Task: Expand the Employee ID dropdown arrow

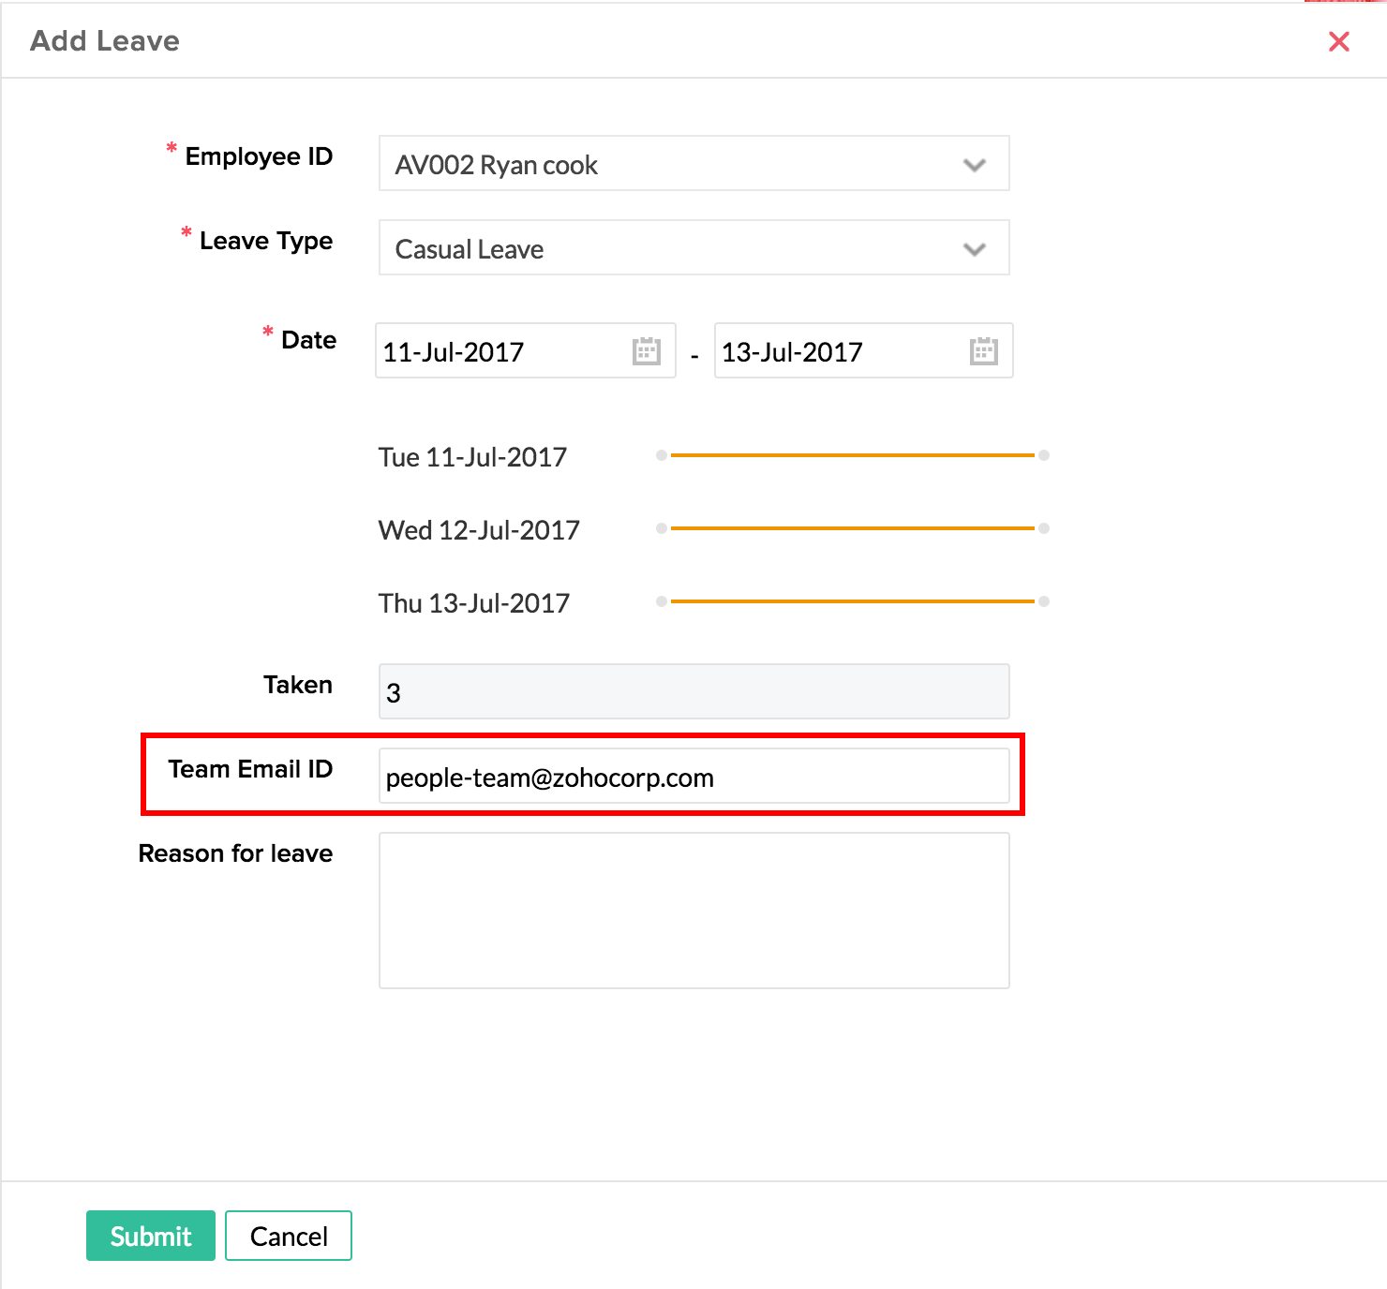Action: click(975, 165)
